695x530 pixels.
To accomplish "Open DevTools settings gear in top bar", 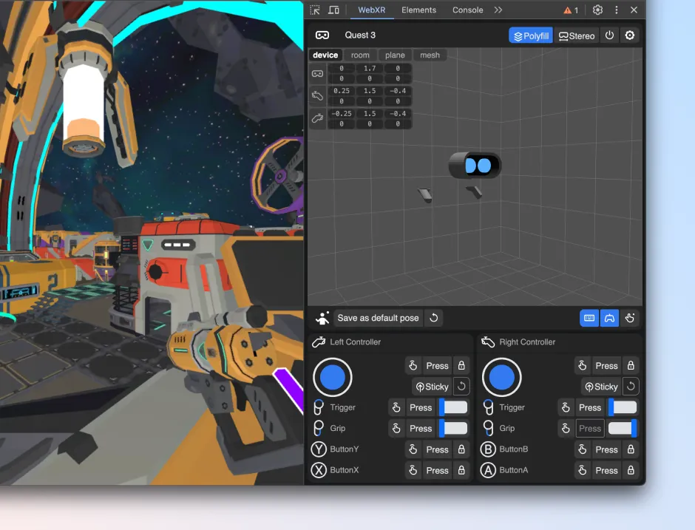I will tap(597, 10).
